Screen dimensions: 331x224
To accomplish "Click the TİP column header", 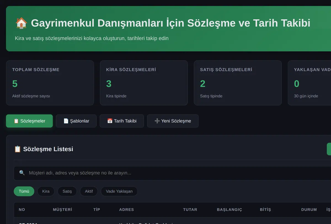I will pos(97,210).
